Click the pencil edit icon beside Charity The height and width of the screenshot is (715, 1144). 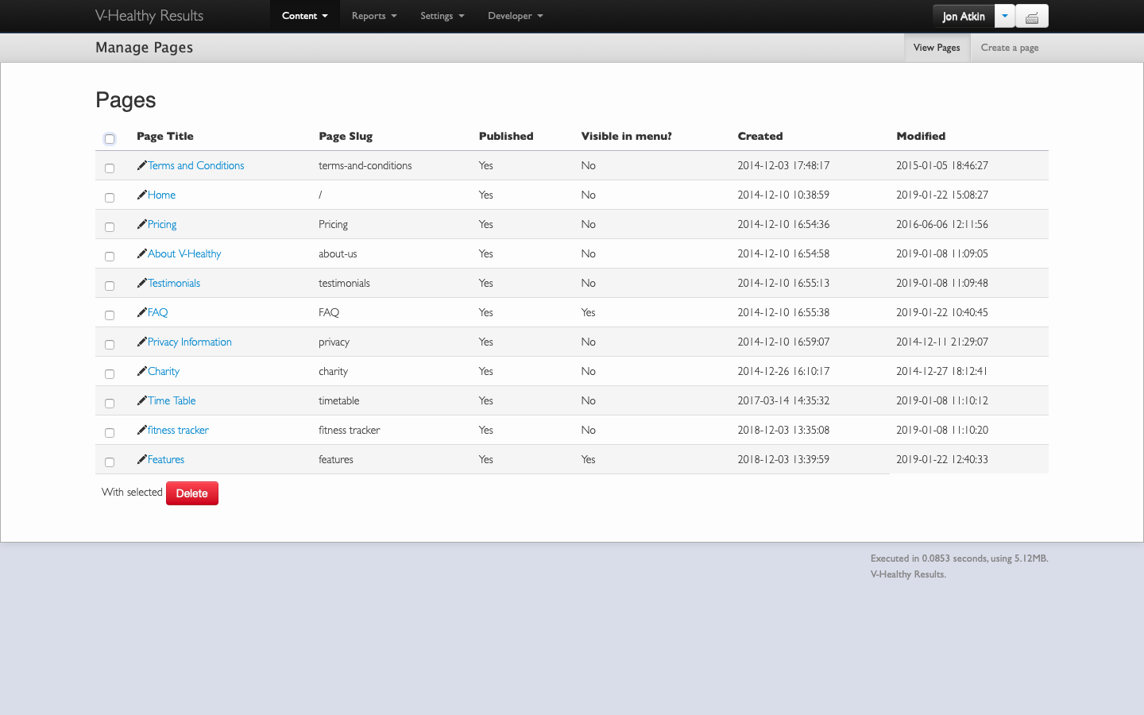141,371
